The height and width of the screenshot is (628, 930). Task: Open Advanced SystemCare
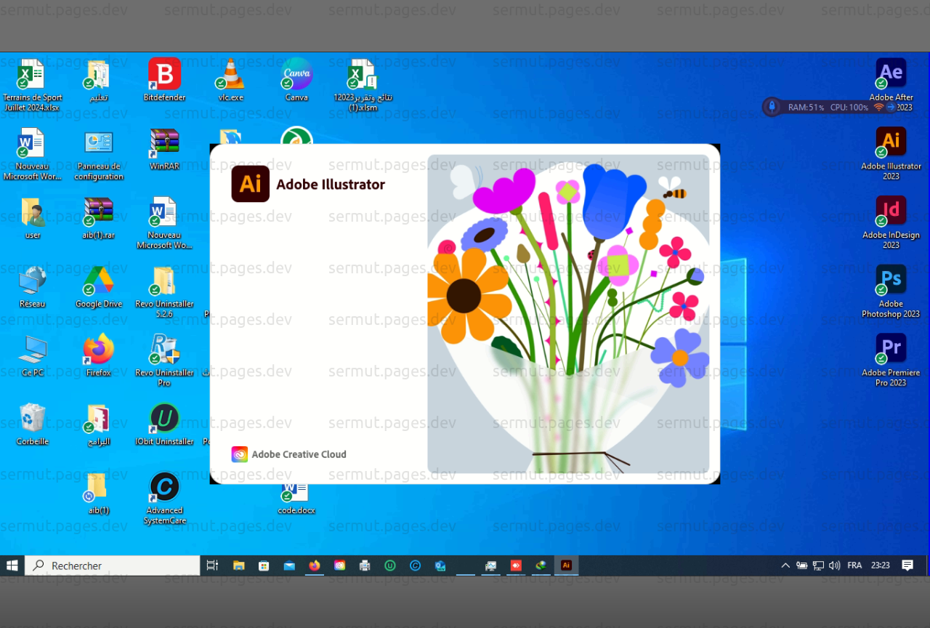coord(164,488)
